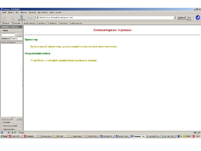Click the SeaMonkey throbber logo
The width and height of the screenshot is (201, 151).
[198, 17]
